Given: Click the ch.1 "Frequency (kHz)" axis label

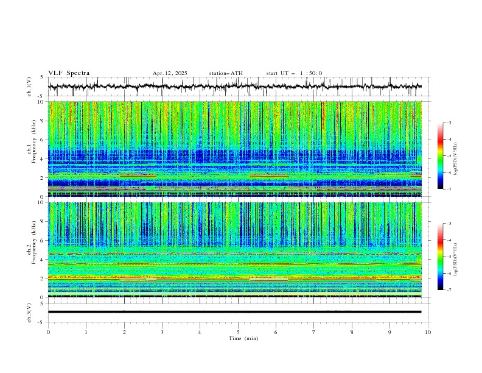Looking at the screenshot, I should (x=33, y=141).
